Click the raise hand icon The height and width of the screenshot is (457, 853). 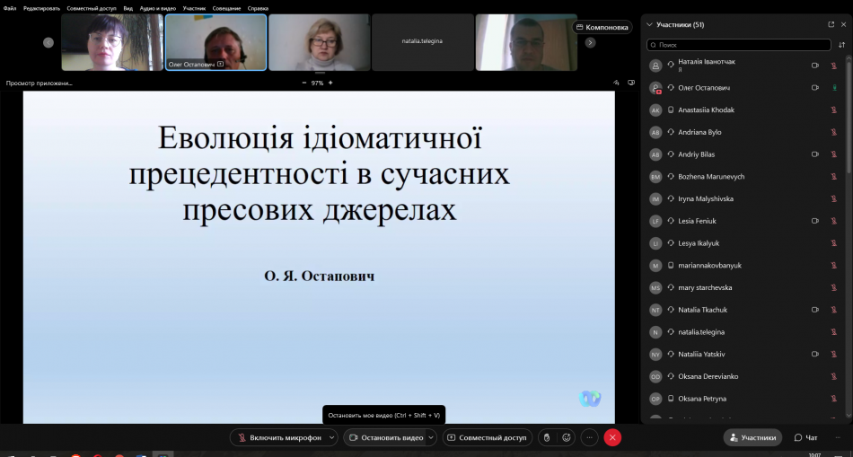pyautogui.click(x=546, y=437)
